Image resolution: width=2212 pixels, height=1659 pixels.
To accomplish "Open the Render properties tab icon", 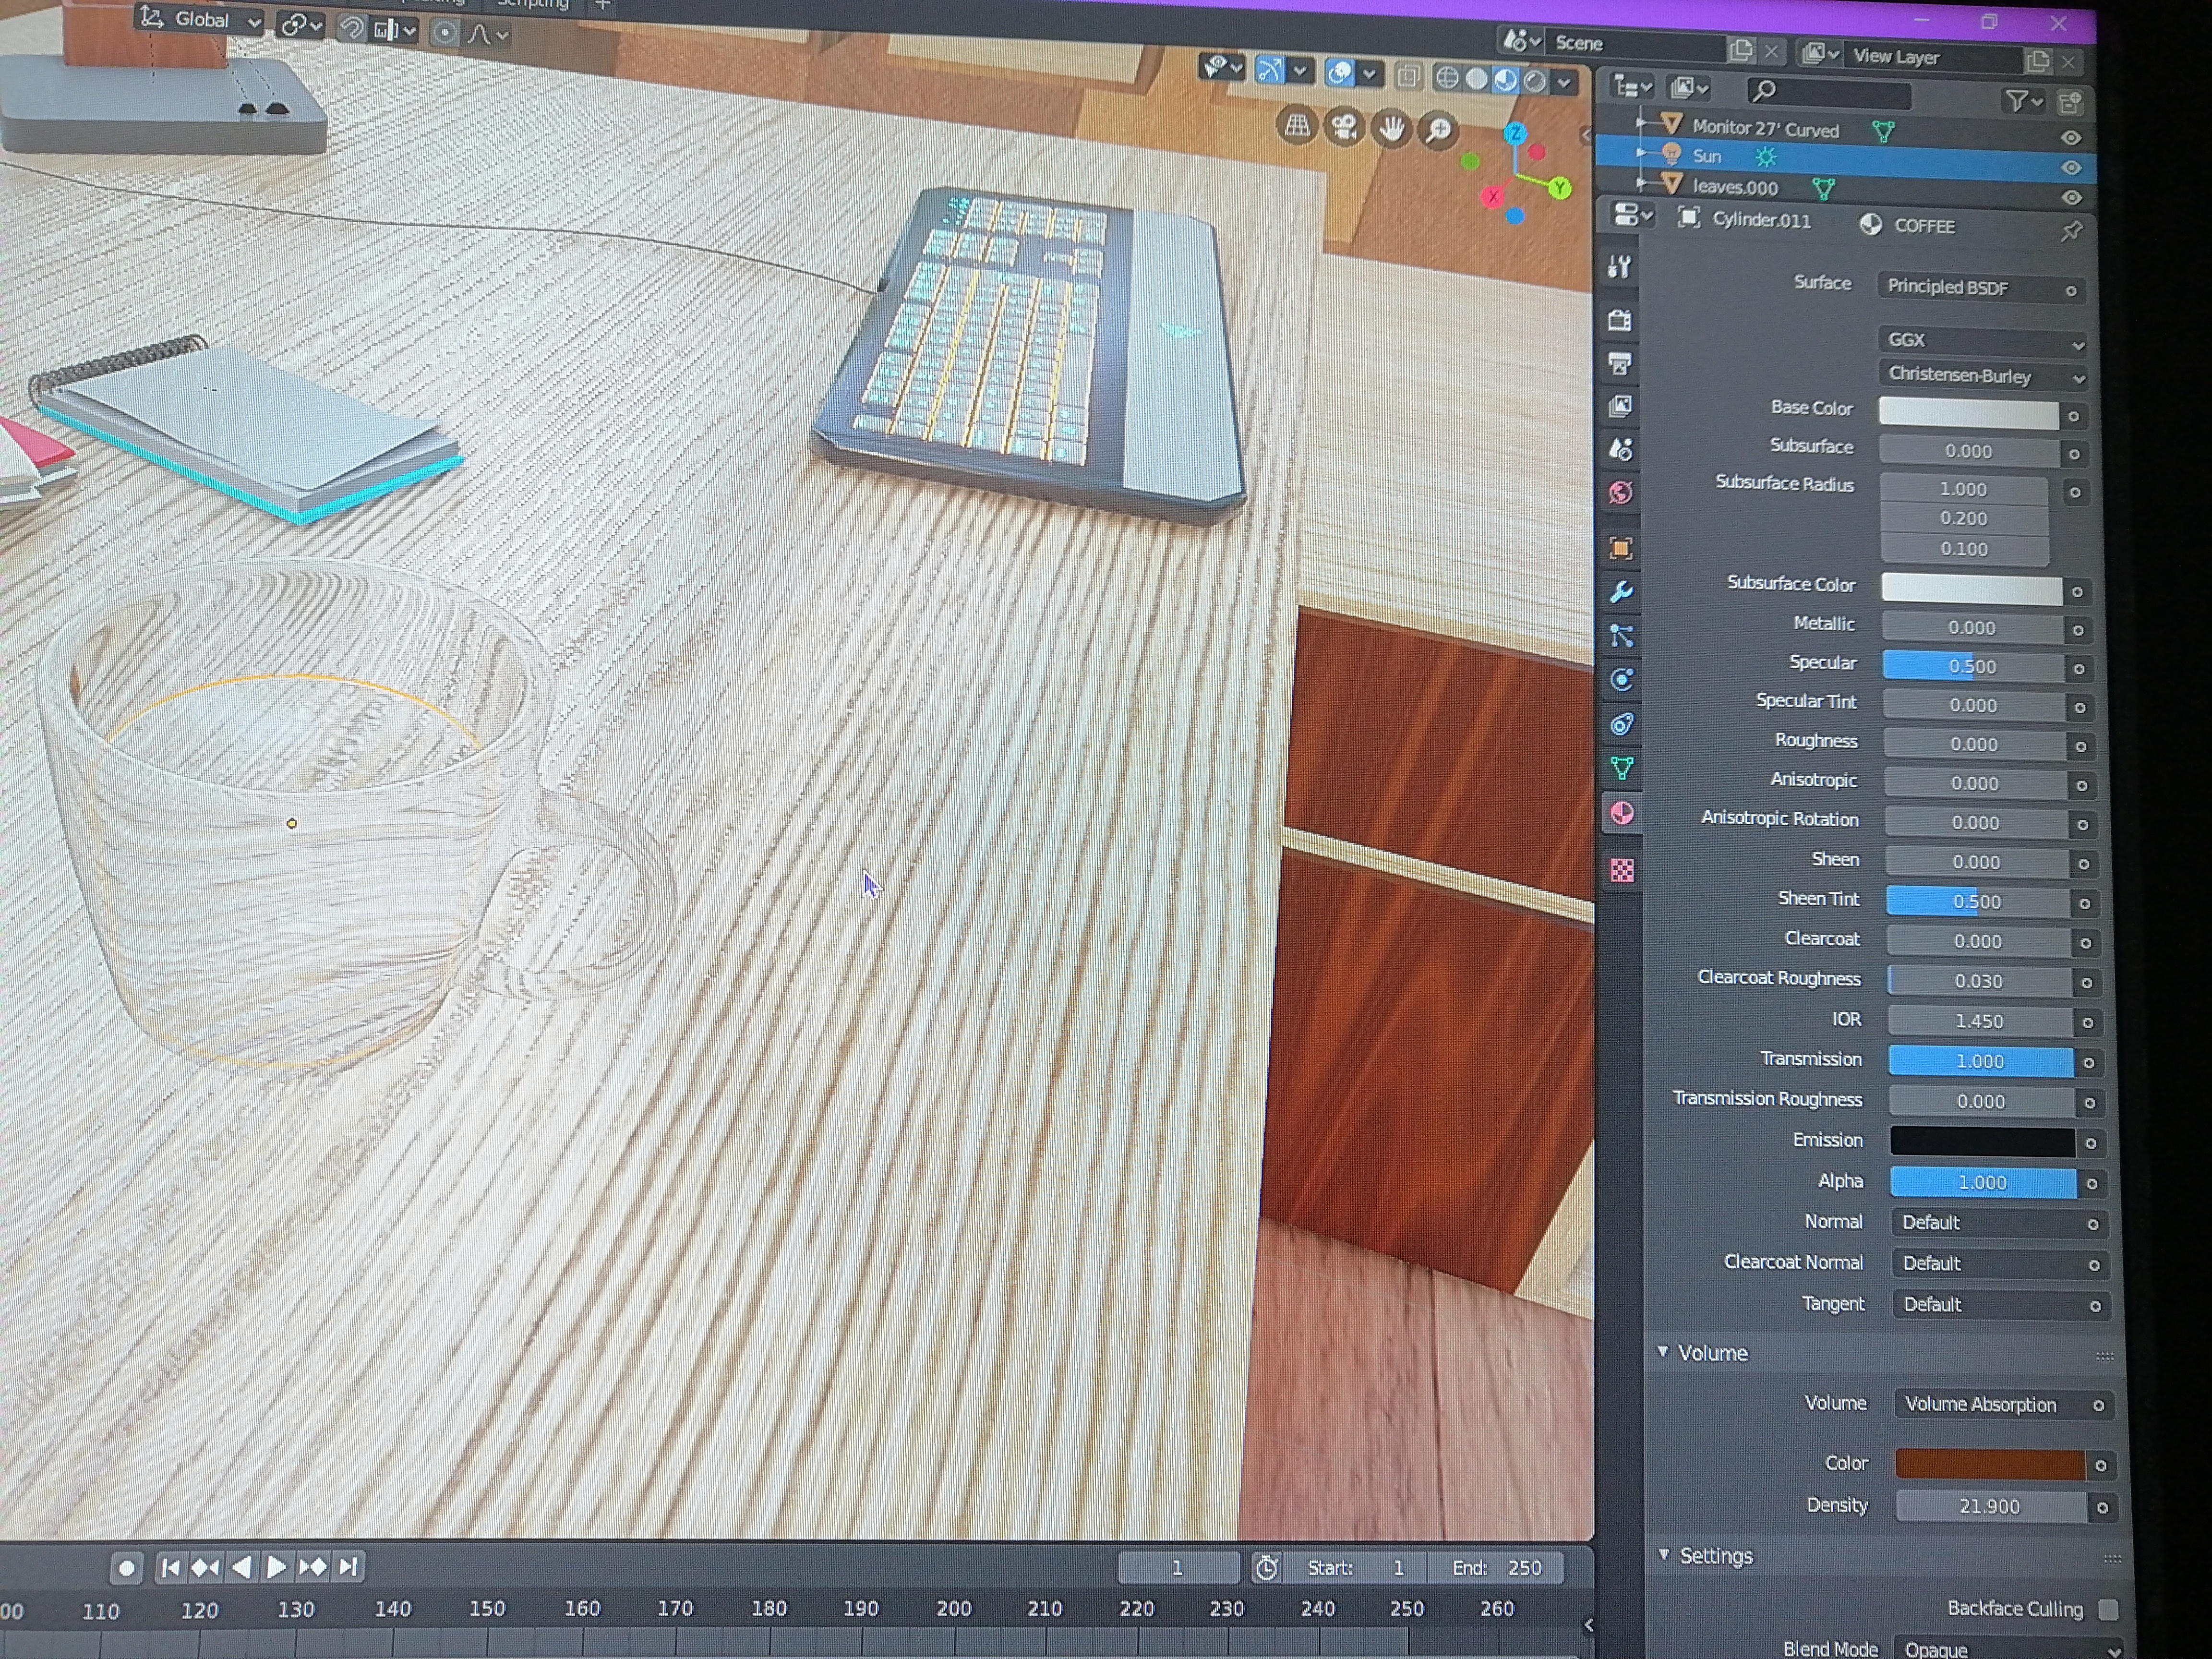I will pyautogui.click(x=1619, y=320).
